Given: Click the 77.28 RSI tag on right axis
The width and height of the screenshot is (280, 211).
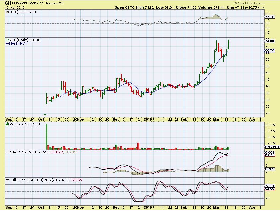Looking at the screenshot, I should coord(269,17).
